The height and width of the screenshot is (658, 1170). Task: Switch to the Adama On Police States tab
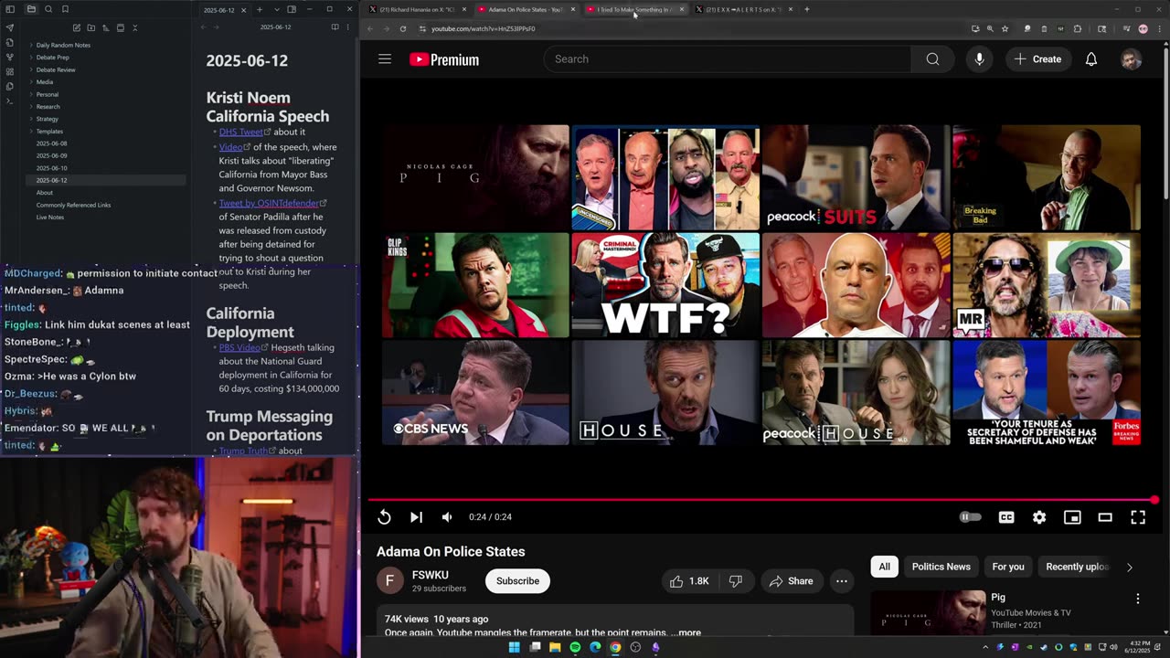coord(526,9)
